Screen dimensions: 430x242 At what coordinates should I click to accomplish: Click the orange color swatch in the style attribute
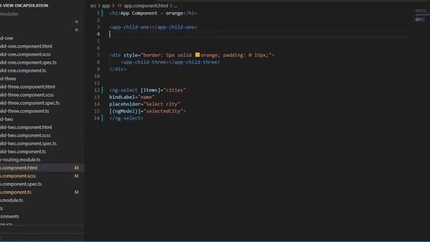197,55
